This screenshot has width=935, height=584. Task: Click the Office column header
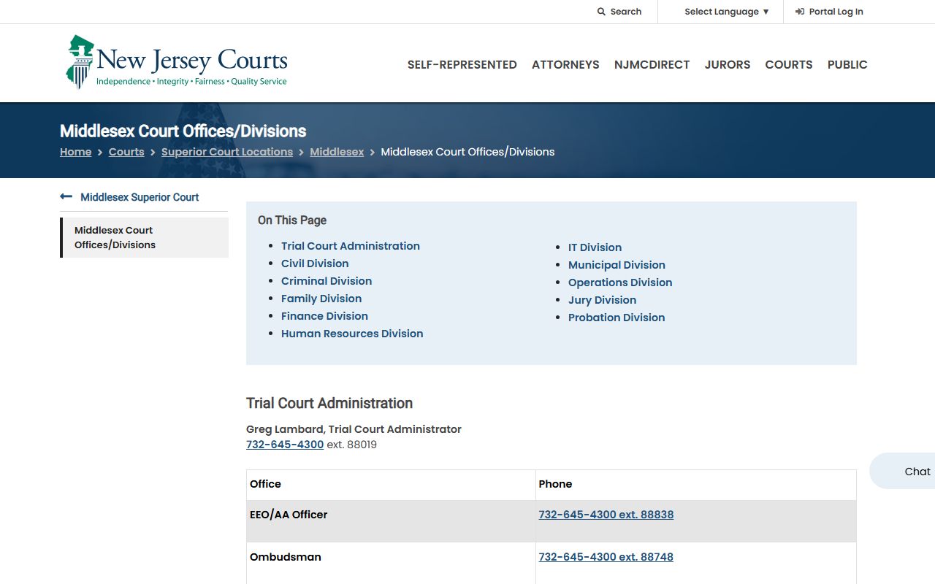tap(391, 485)
